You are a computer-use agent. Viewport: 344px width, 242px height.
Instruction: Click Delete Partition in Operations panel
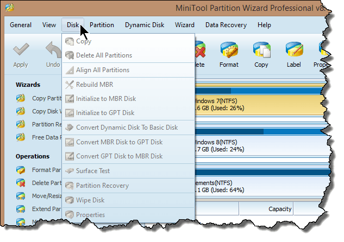click(47, 183)
